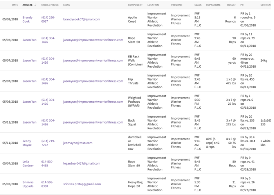Image resolution: width=274 pixels, height=195 pixels.
Task: Email srinivas.pratap@gmail.com
Action: [82, 184]
